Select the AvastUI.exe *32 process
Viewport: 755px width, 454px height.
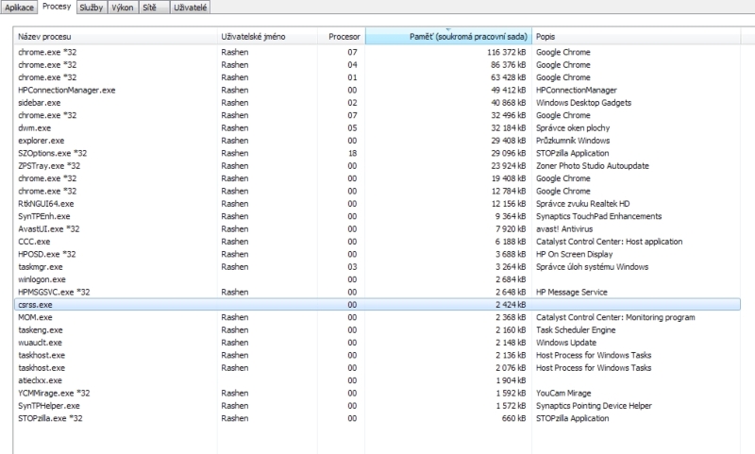point(49,228)
